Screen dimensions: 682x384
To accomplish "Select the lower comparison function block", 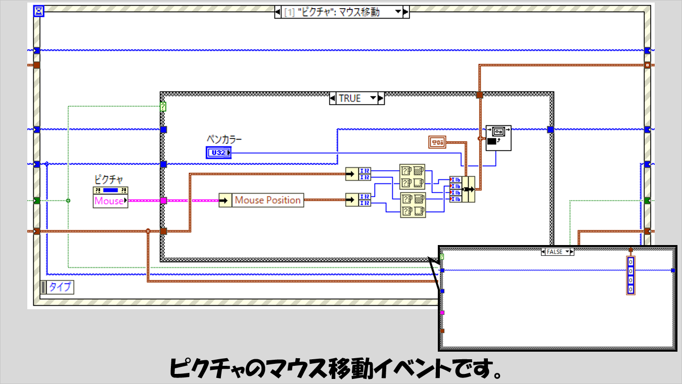I will [412, 205].
